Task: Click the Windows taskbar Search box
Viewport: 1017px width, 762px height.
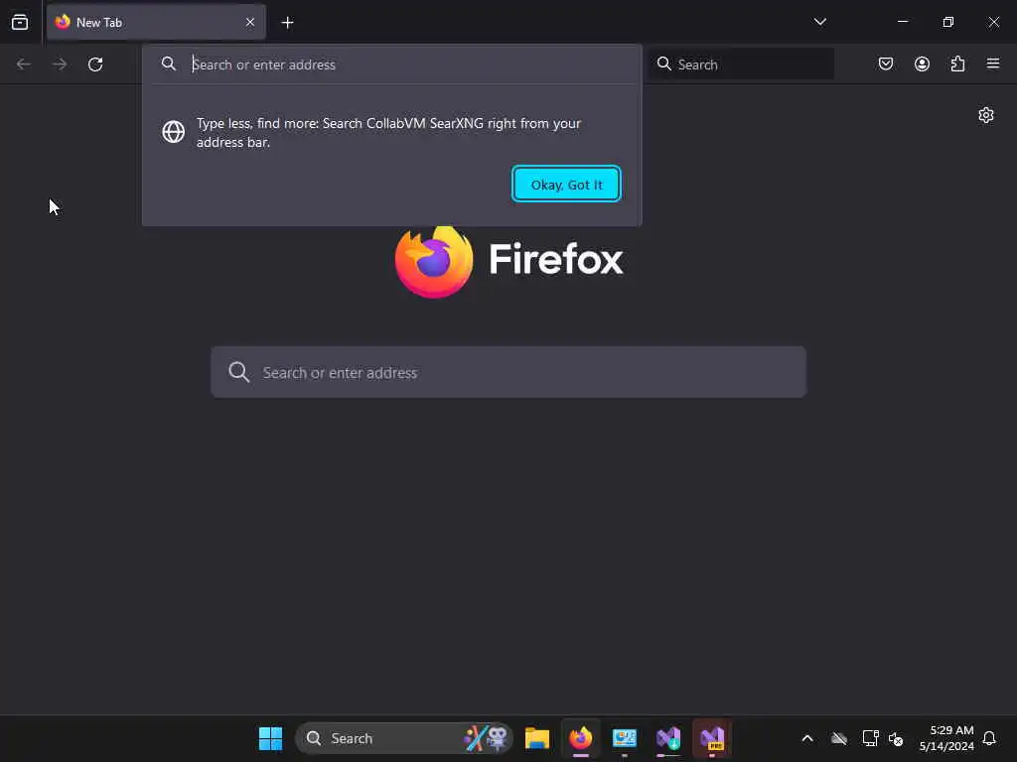Action: point(404,738)
